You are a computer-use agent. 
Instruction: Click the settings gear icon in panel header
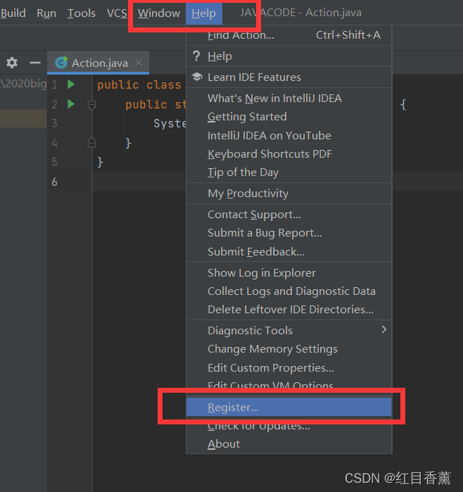[x=12, y=63]
